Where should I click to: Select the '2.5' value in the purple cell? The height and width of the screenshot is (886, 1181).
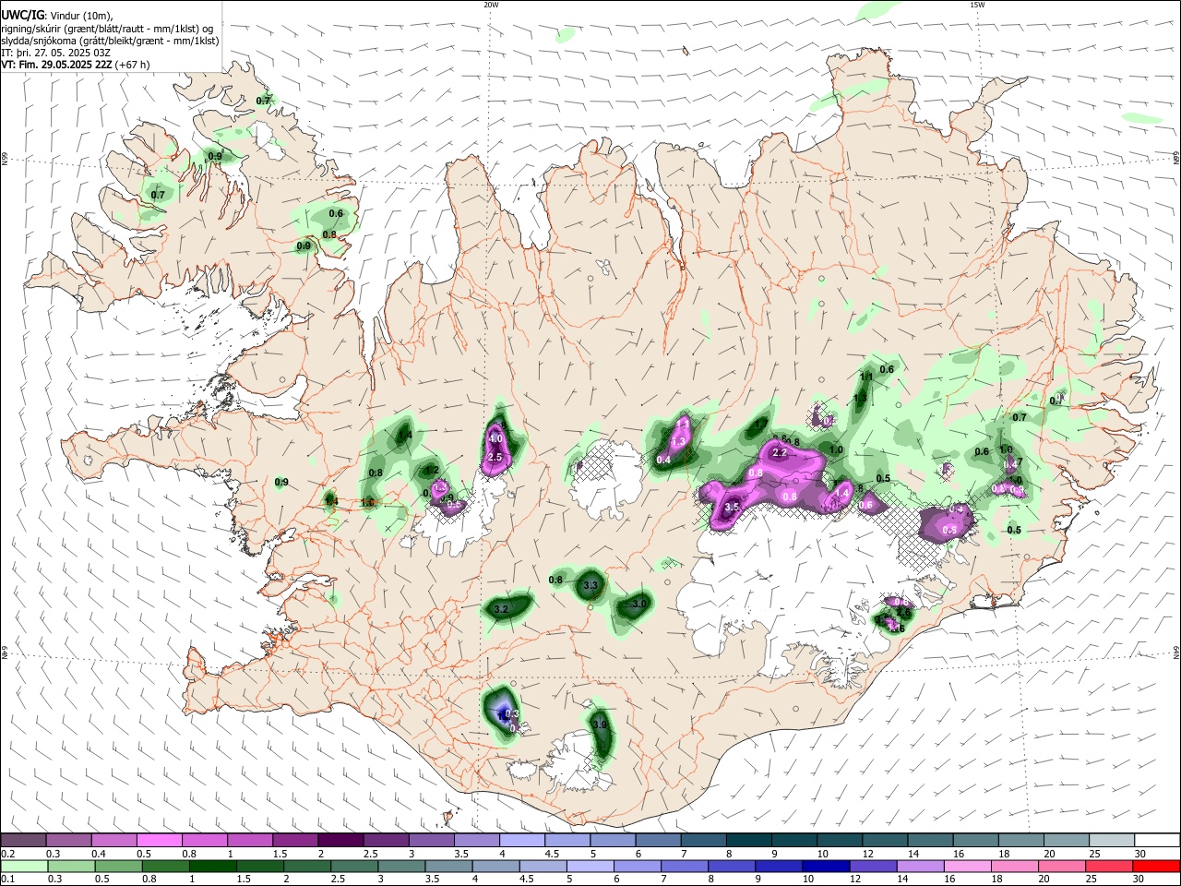pos(495,458)
